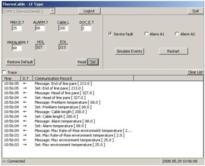The image size is (205, 166).
Task: Select Set: Max environment temperature [25.0] row
Action: point(103,145)
